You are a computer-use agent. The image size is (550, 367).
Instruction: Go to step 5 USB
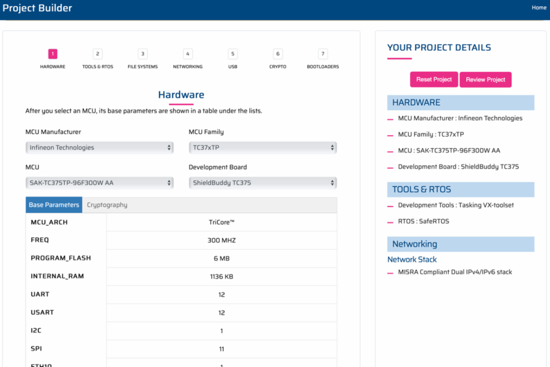[233, 54]
